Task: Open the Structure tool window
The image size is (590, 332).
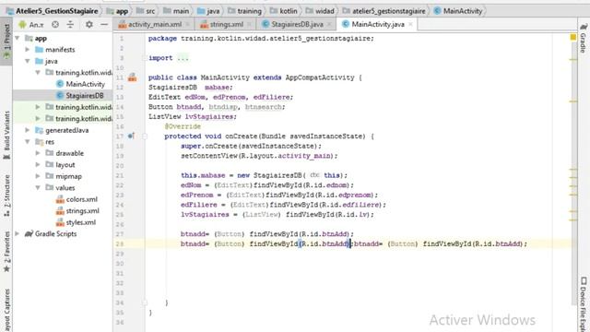Action: (6, 196)
